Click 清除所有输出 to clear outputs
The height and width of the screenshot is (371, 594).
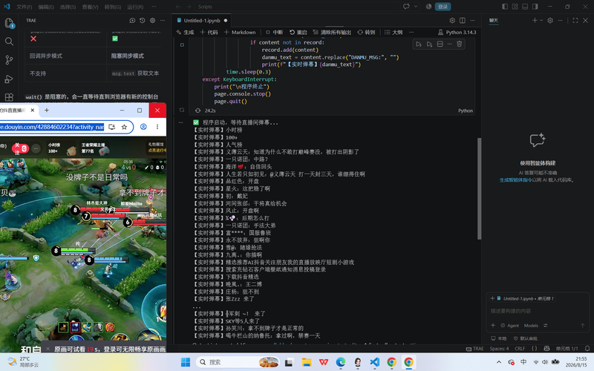coord(332,32)
